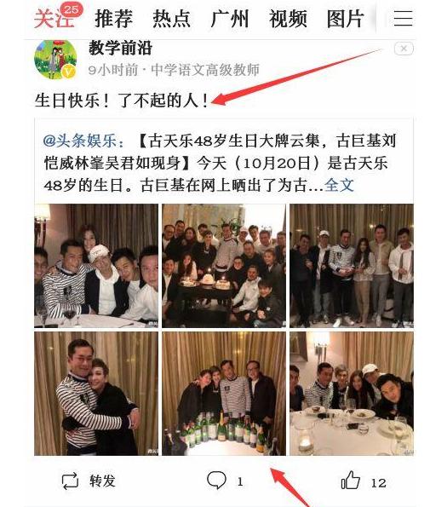Go to the 广州 tab
The height and width of the screenshot is (507, 430).
tap(230, 19)
